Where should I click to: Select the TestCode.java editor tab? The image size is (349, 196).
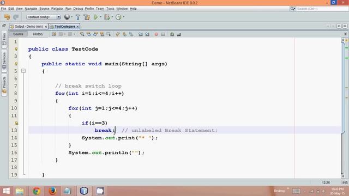pos(64,27)
